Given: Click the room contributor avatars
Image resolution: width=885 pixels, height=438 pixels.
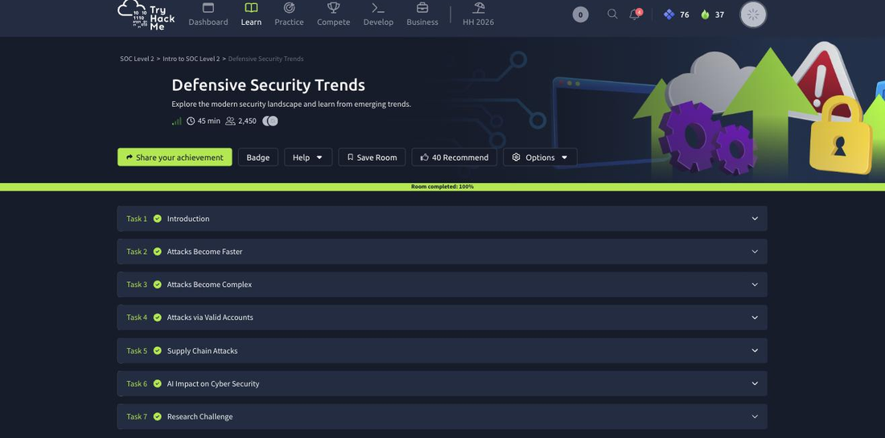Looking at the screenshot, I should click(270, 121).
